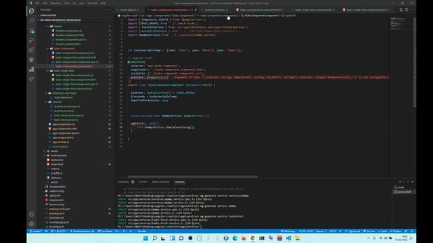This screenshot has width=433, height=243.
Task: Click the master branch in status bar
Action: pyautogui.click(x=35, y=231)
